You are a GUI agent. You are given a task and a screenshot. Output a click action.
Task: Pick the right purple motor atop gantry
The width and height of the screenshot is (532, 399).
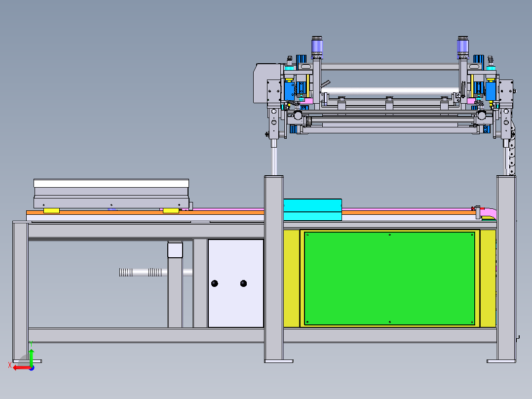tap(463, 47)
